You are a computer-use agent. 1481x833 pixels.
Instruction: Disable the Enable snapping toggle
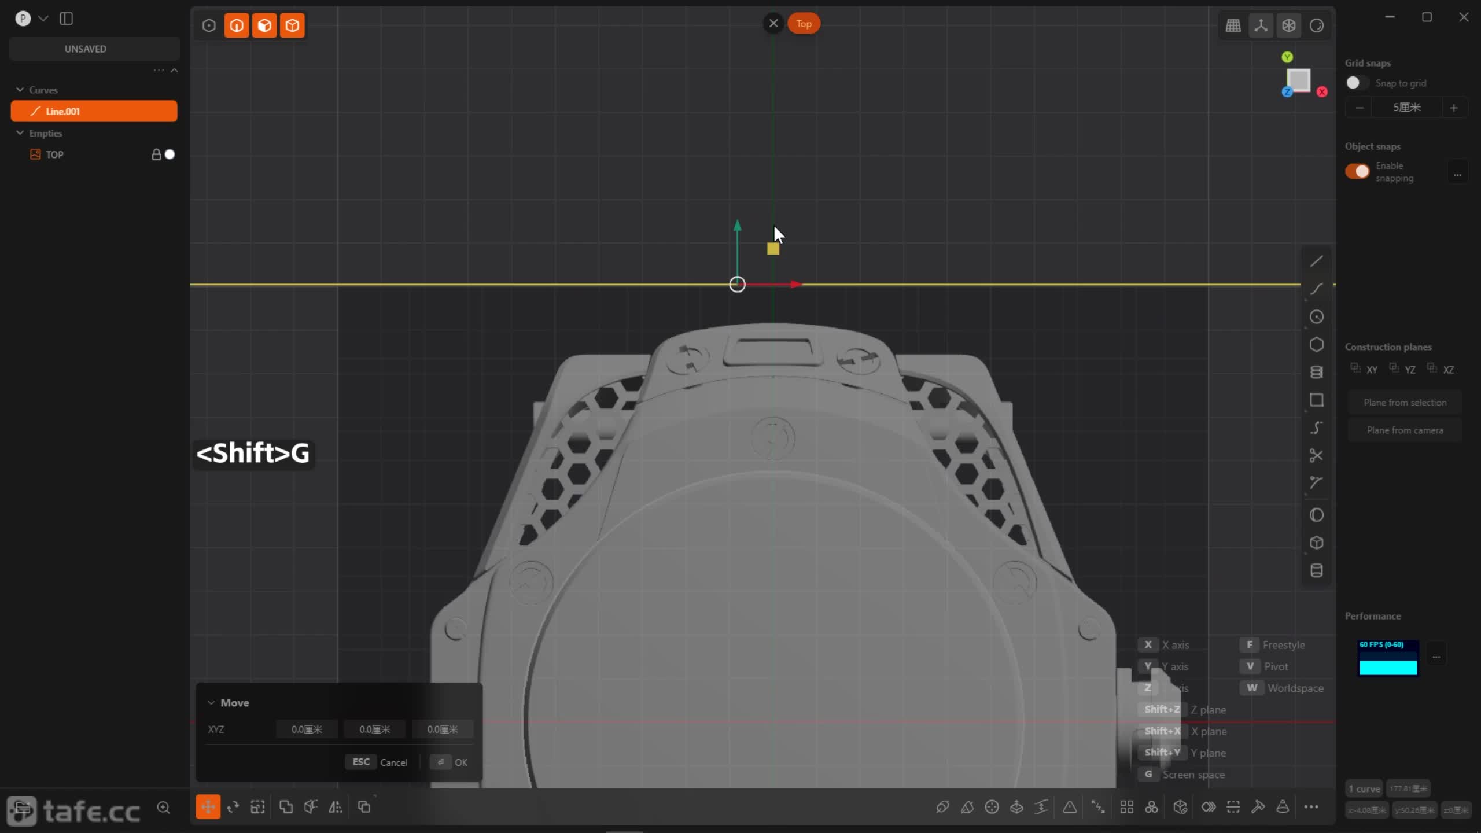(1357, 172)
